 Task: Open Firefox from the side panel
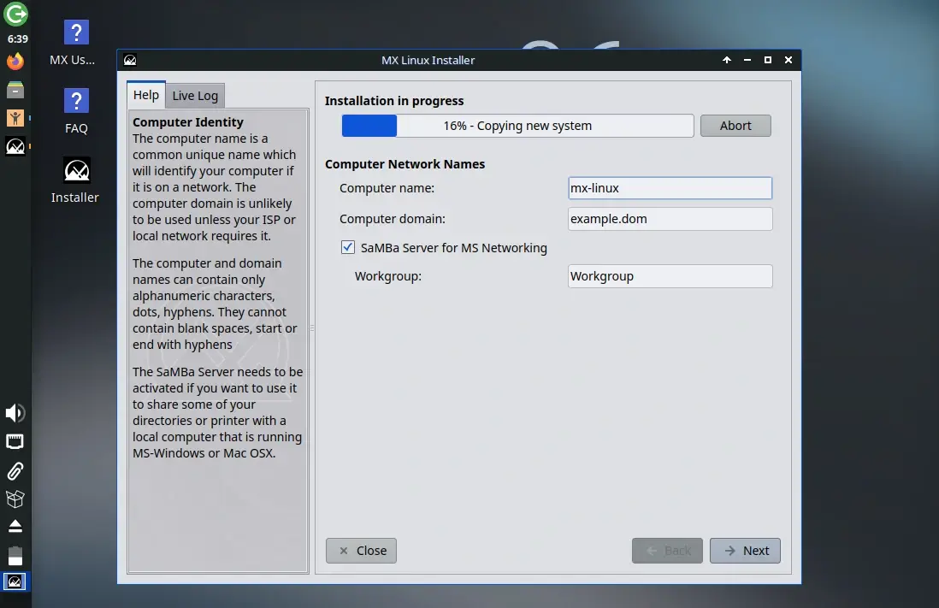15,61
